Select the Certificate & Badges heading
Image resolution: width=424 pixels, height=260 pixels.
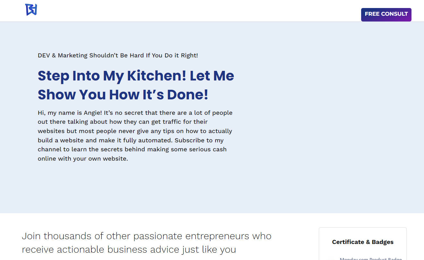[363, 242]
